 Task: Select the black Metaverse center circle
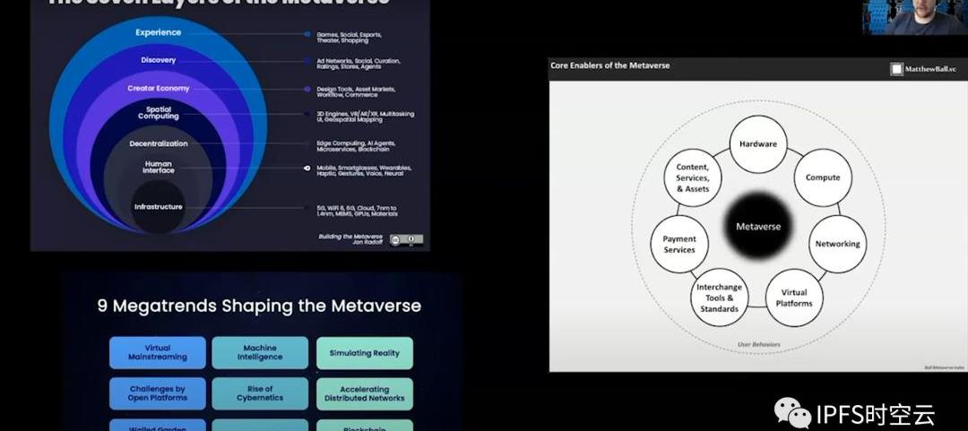point(757,226)
